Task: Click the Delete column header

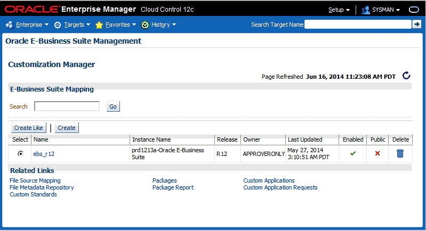Action: [x=400, y=139]
